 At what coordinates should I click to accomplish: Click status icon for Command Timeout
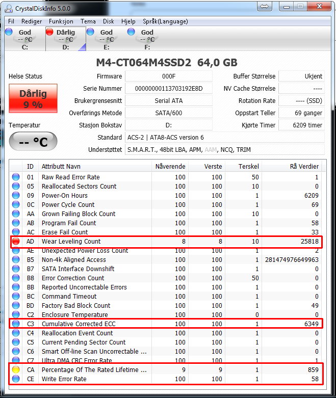(x=16, y=296)
